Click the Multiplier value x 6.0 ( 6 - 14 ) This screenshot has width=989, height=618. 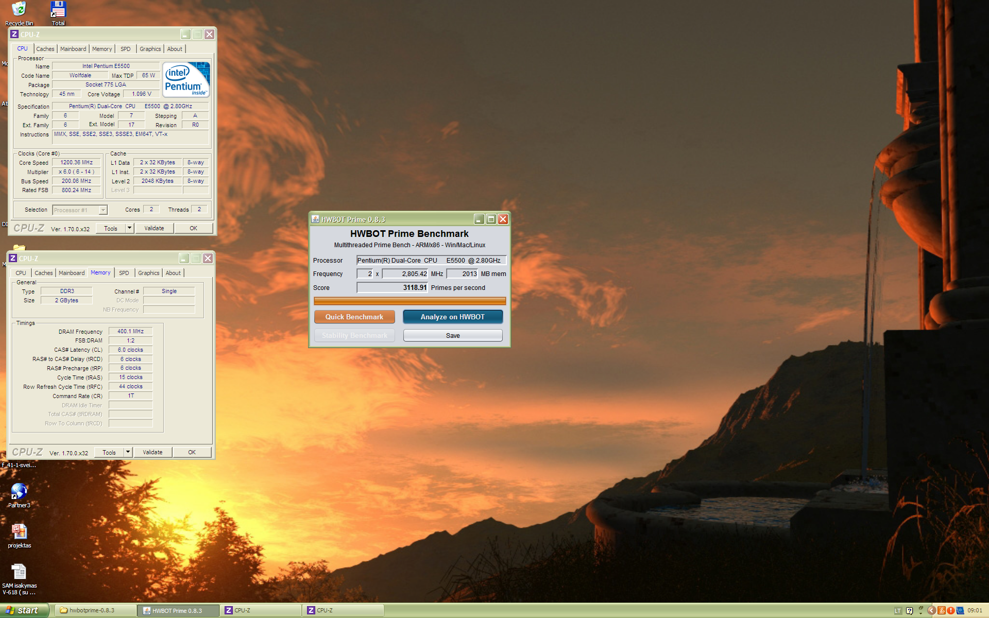[77, 171]
